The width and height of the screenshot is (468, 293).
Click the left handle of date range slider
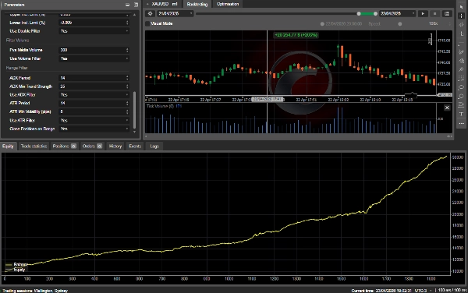(359, 14)
